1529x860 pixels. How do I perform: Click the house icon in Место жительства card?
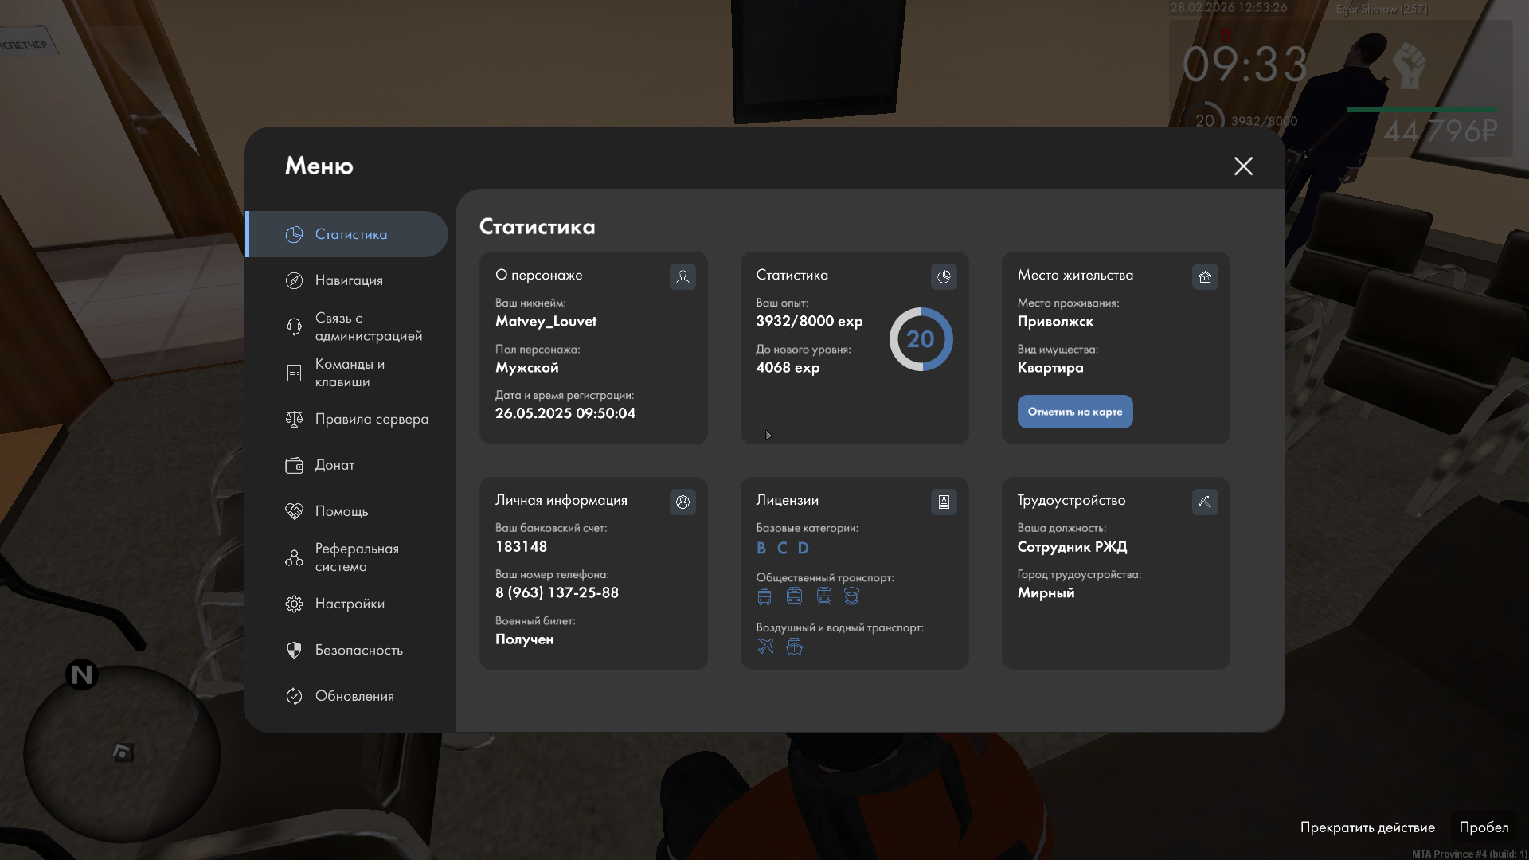point(1205,276)
